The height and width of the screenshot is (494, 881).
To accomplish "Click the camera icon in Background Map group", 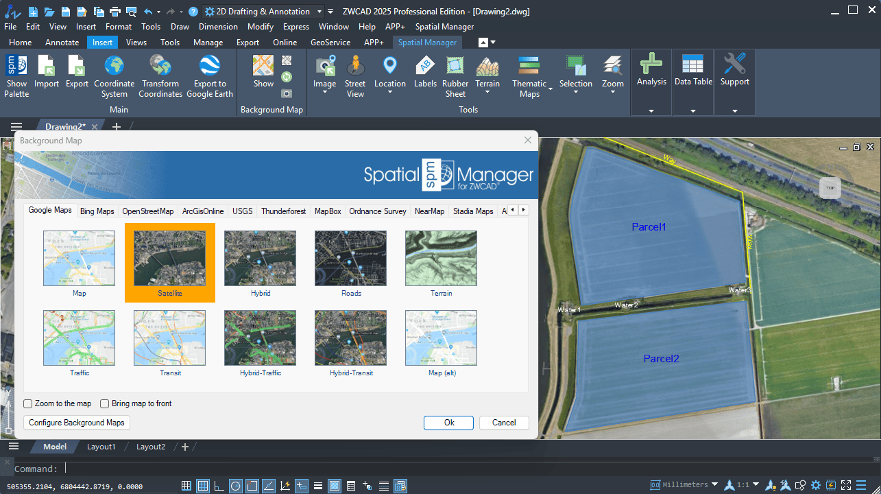I will pyautogui.click(x=287, y=93).
